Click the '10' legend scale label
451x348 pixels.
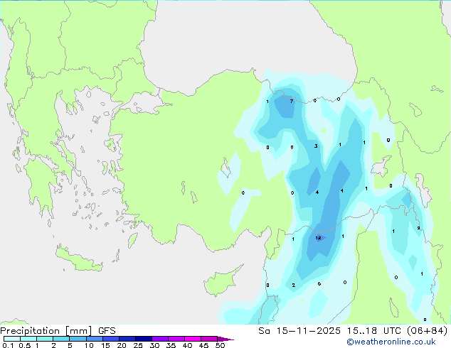click(x=89, y=345)
